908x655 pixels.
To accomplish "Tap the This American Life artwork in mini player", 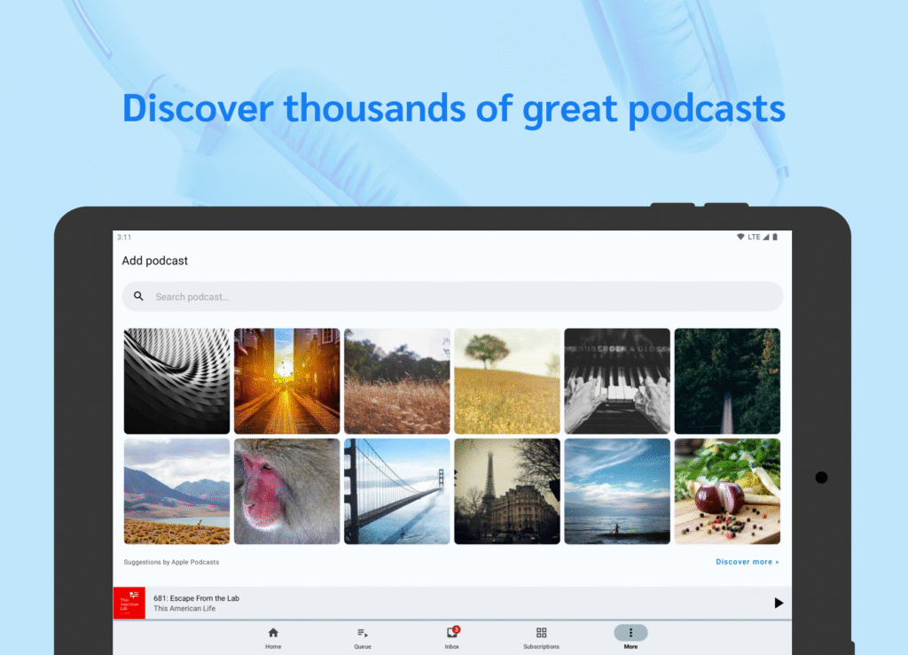I will 129,602.
